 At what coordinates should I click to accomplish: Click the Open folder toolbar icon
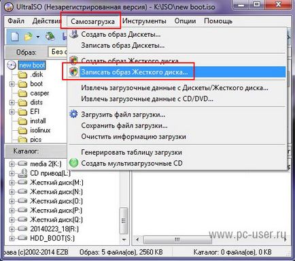pyautogui.click(x=29, y=37)
